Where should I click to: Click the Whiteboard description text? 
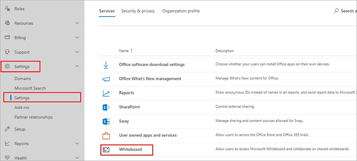point(282,149)
